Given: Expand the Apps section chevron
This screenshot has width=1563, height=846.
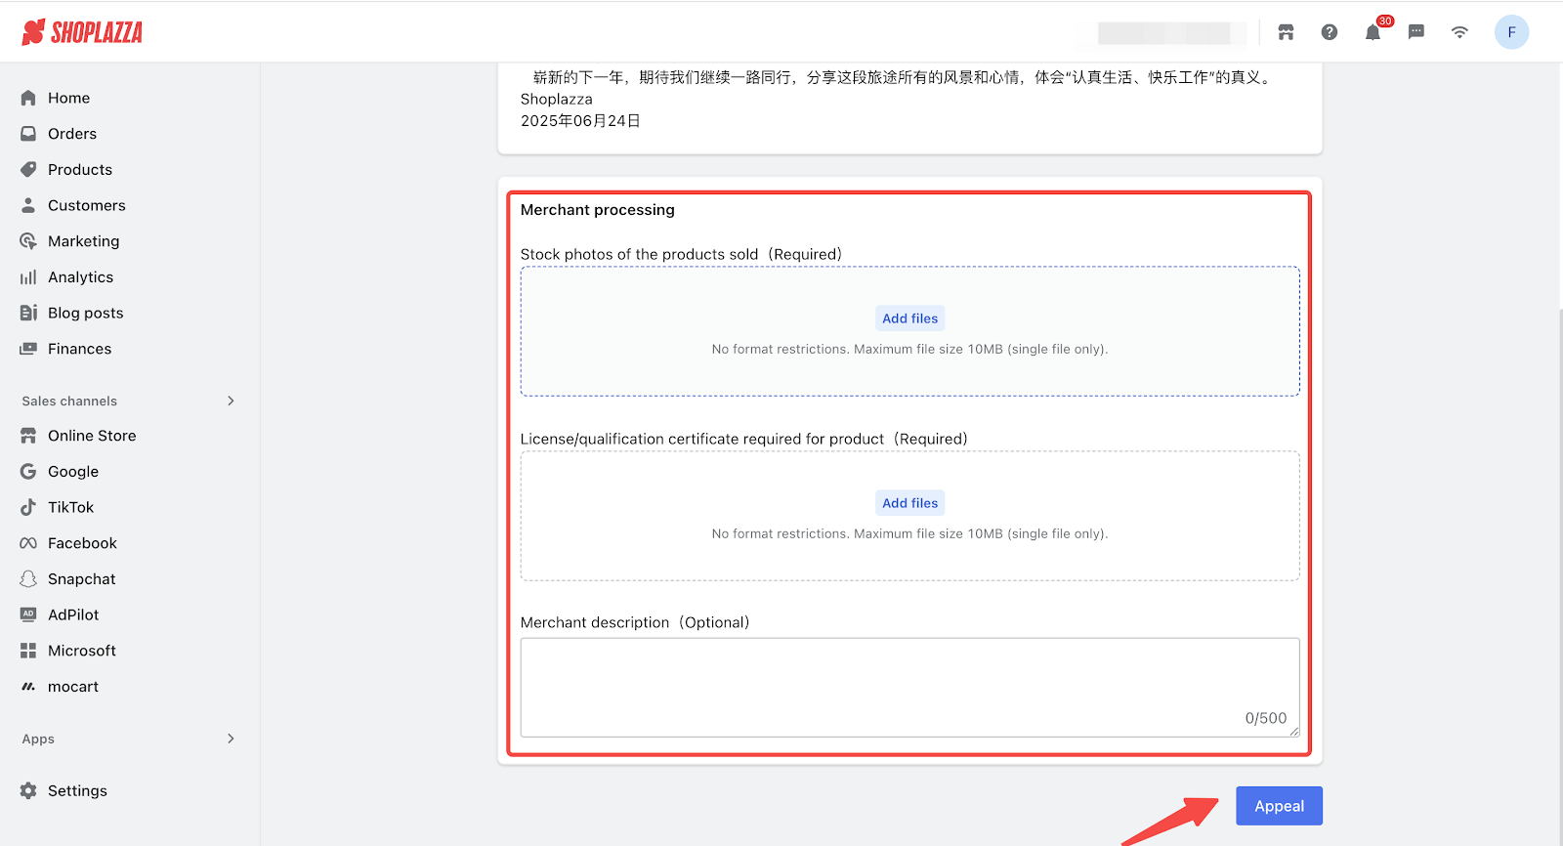Looking at the screenshot, I should click(231, 739).
